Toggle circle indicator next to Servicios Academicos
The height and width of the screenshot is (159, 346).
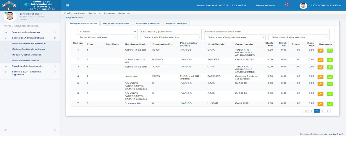coord(55,32)
